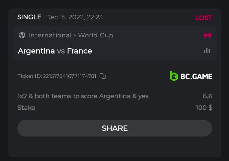
Task: Click the 1x2 & both teams to score selection
Action: [83, 96]
